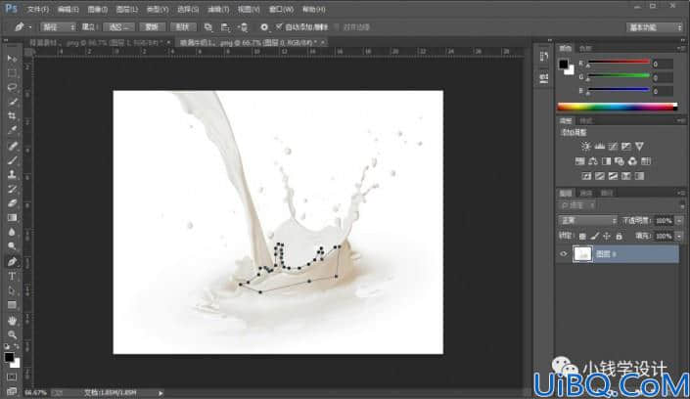Viewport: 690px width, 399px height.
Task: Add a Brightness/Contrast adjustment
Action: pos(585,146)
